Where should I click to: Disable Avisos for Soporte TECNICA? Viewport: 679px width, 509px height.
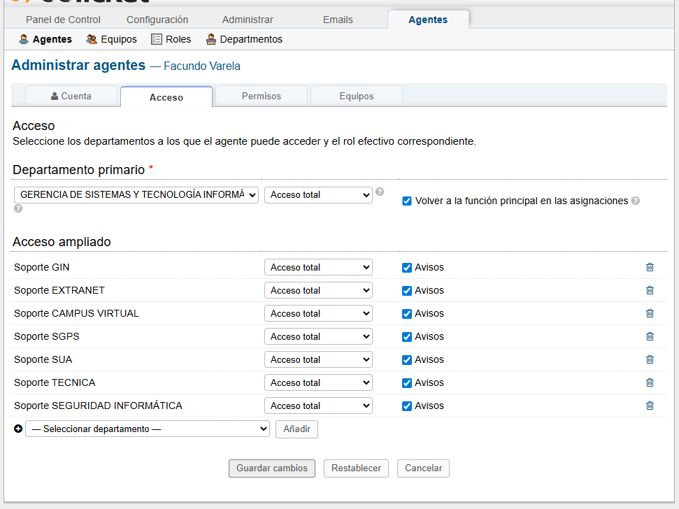point(407,382)
